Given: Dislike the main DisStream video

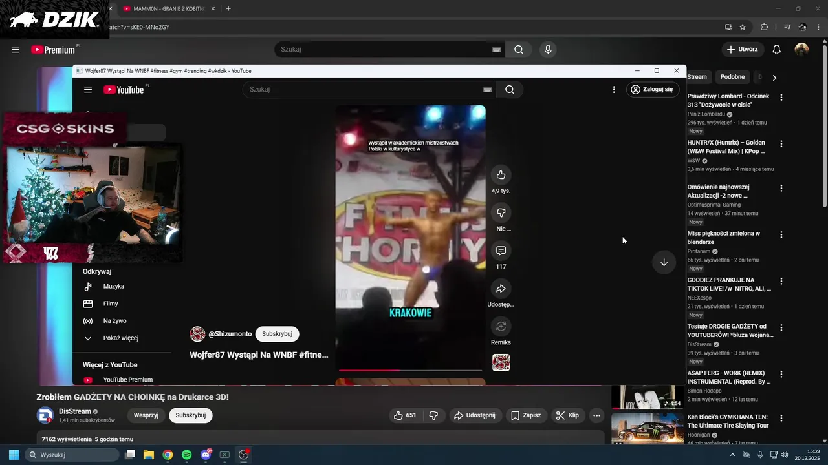Looking at the screenshot, I should 434,415.
